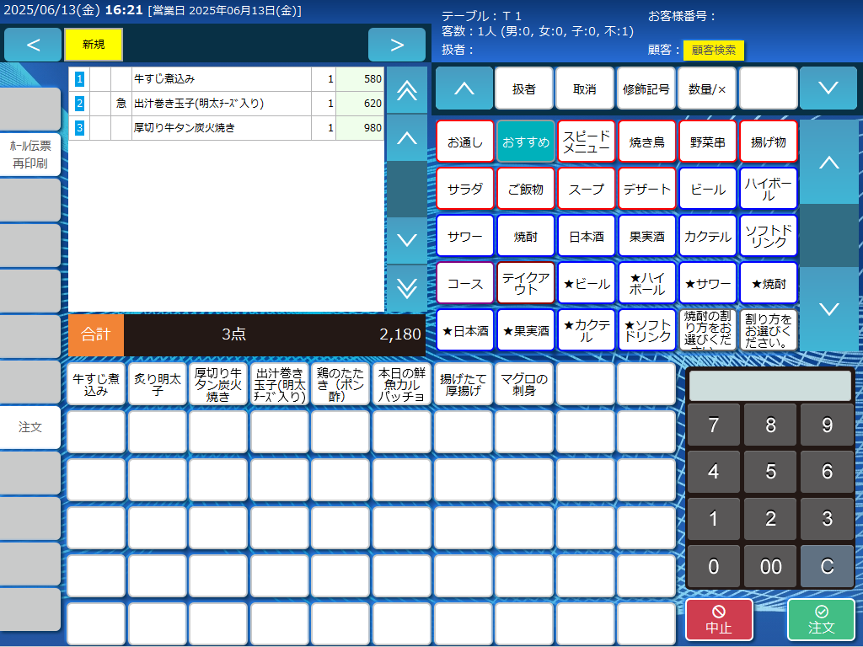Select the おすすめ category tab
863x647 pixels.
526,142
